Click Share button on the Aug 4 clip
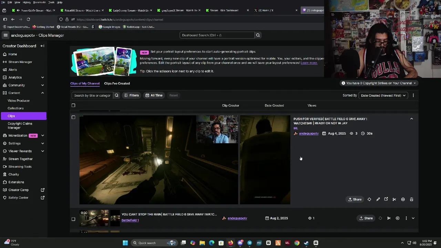This screenshot has width=441, height=248. [x=355, y=199]
